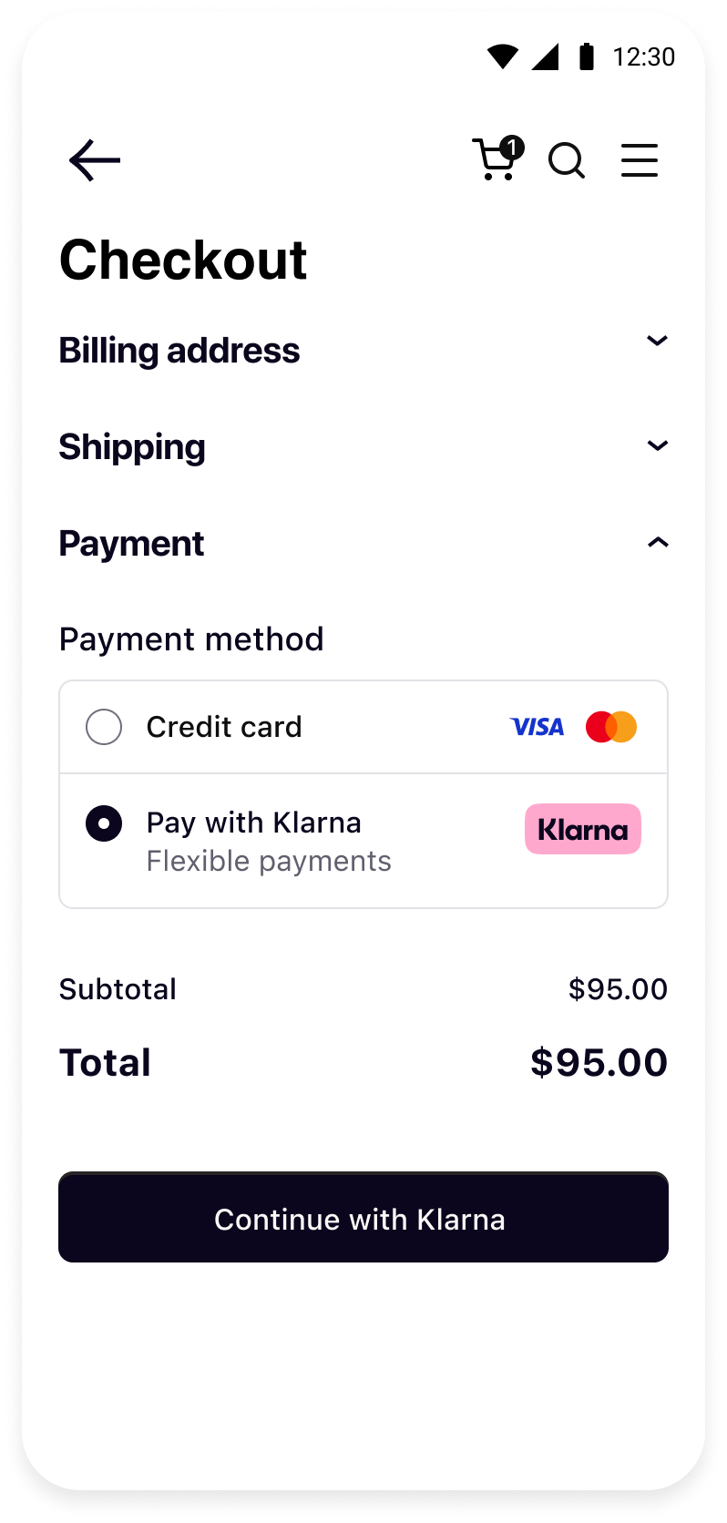Viewport: 727px width, 1523px height.
Task: Open the Shipping heading
Action: point(132,447)
